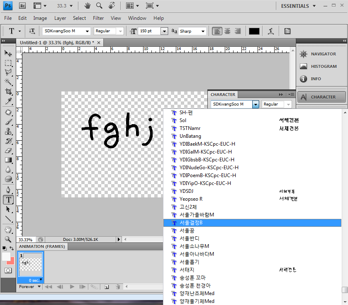Open the Filter menu

click(x=98, y=18)
